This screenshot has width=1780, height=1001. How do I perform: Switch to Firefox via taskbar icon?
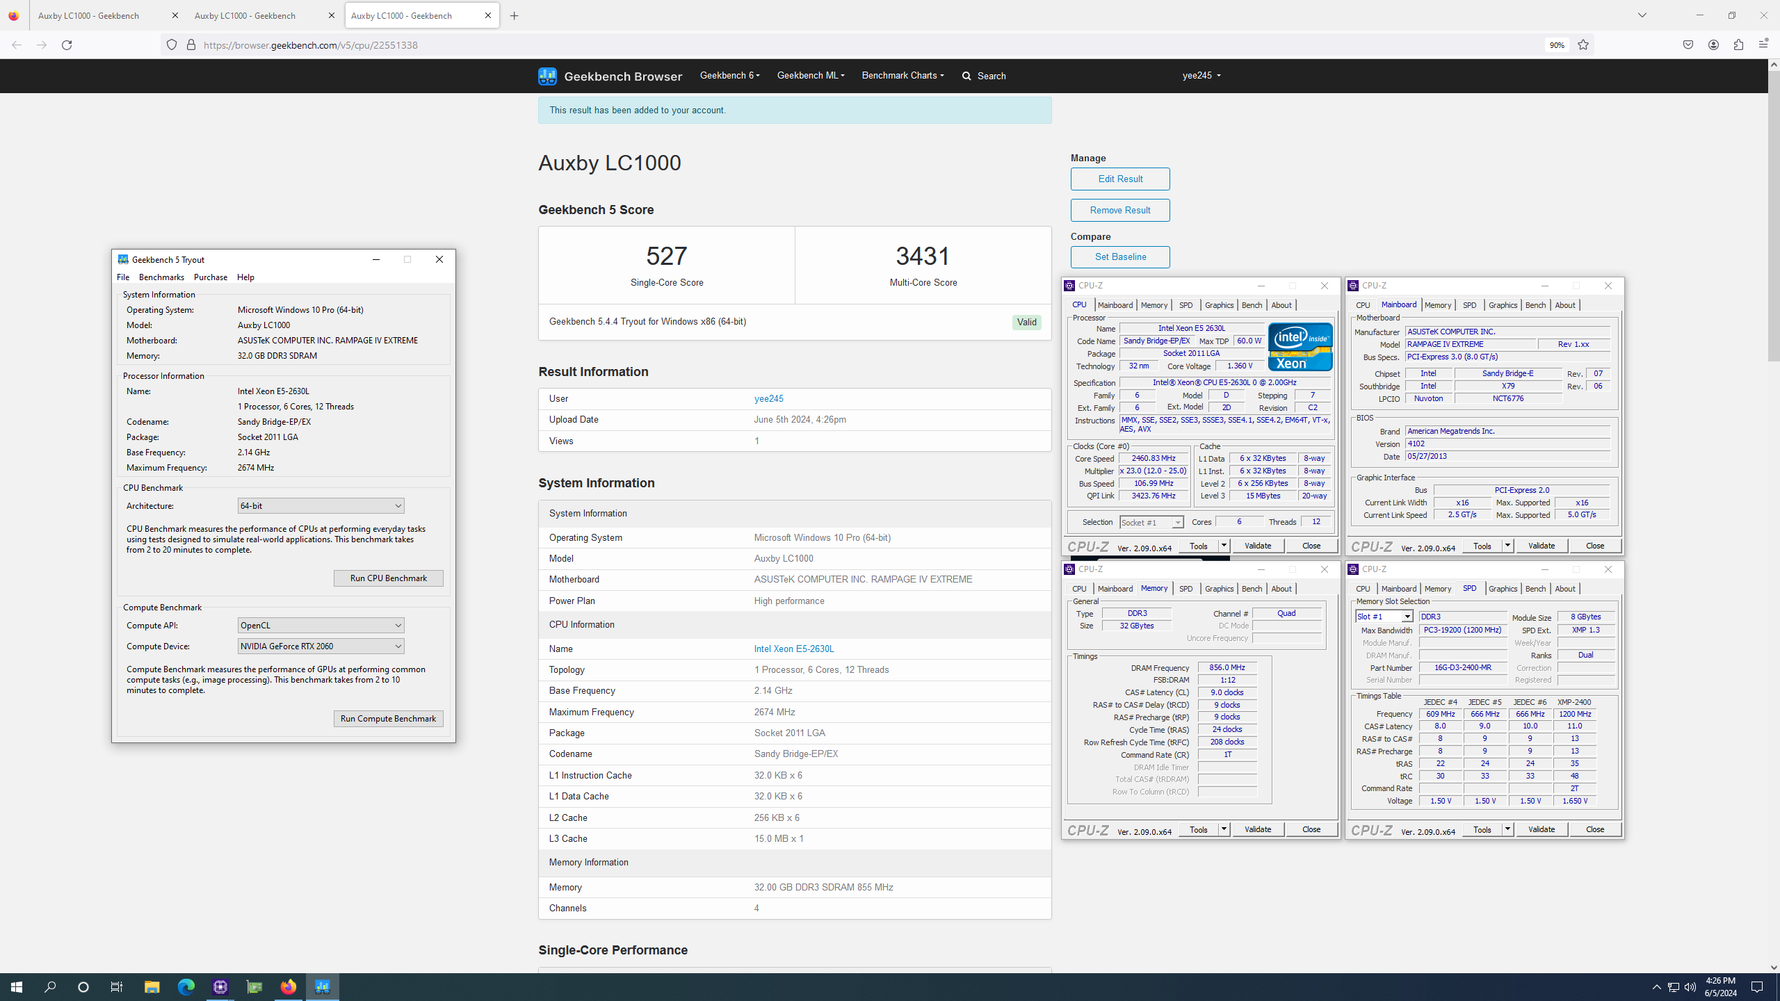(x=289, y=987)
